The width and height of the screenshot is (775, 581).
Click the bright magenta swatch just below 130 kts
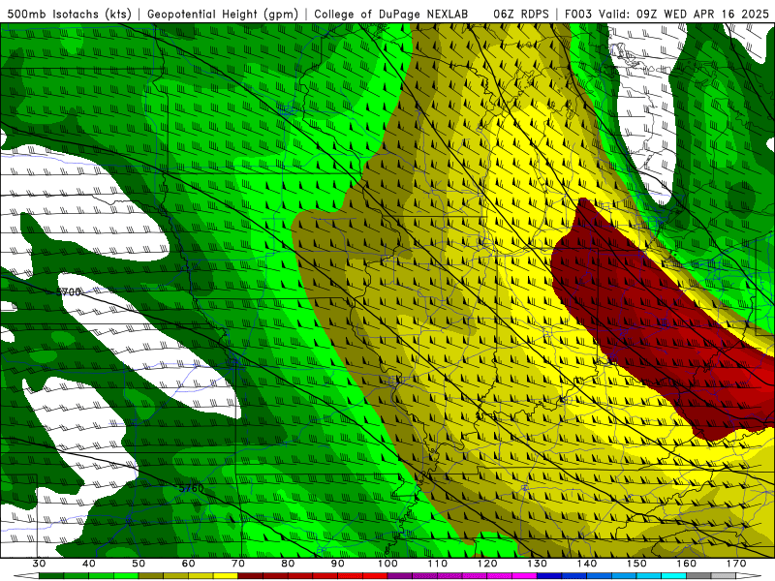(524, 576)
